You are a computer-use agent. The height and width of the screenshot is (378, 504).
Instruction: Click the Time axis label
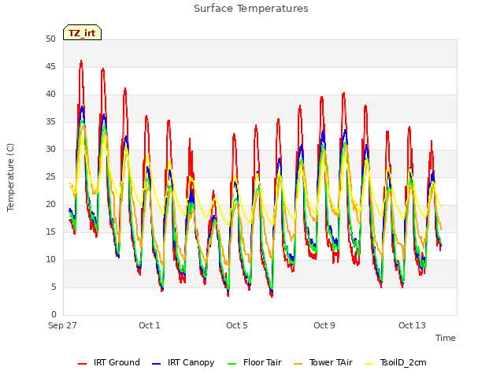446,338
